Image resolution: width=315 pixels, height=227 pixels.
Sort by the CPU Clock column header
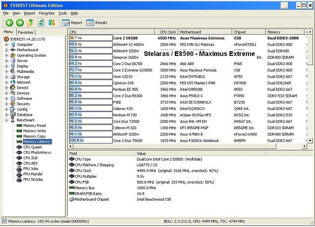[x=166, y=32]
